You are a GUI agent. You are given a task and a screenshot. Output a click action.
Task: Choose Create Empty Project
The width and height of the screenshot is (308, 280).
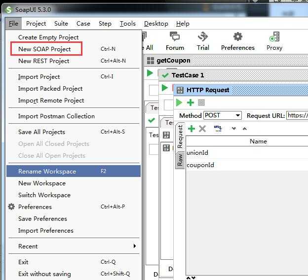74,37
